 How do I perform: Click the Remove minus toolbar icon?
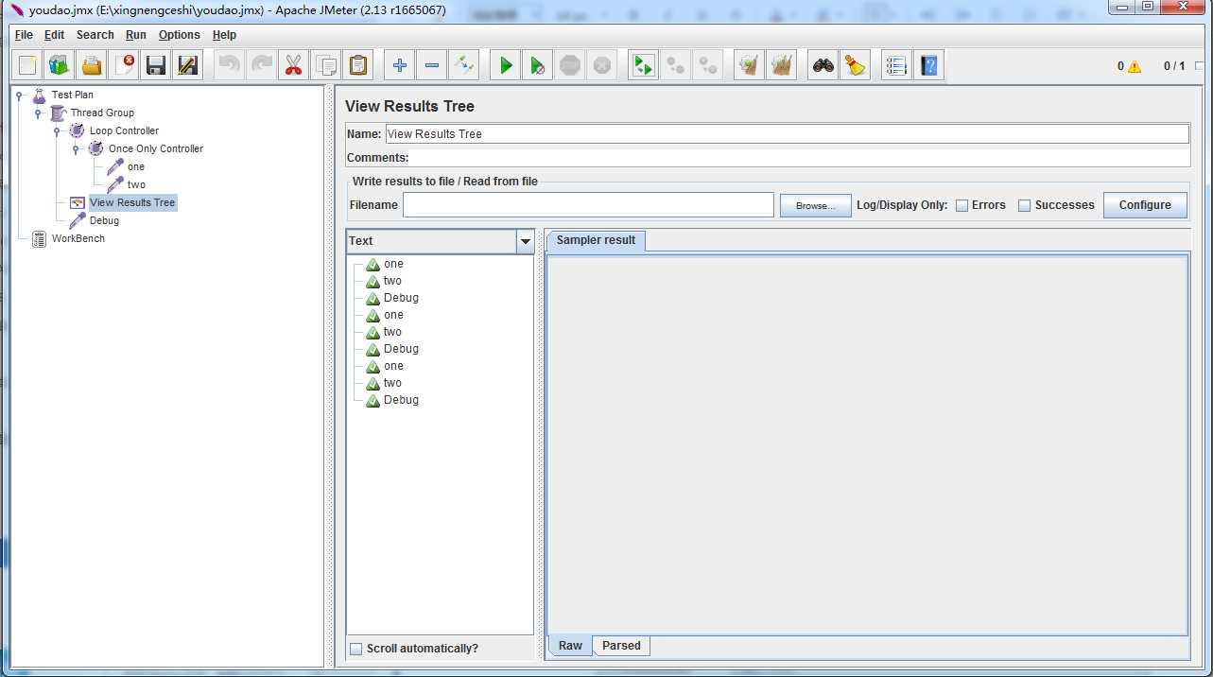coord(432,65)
